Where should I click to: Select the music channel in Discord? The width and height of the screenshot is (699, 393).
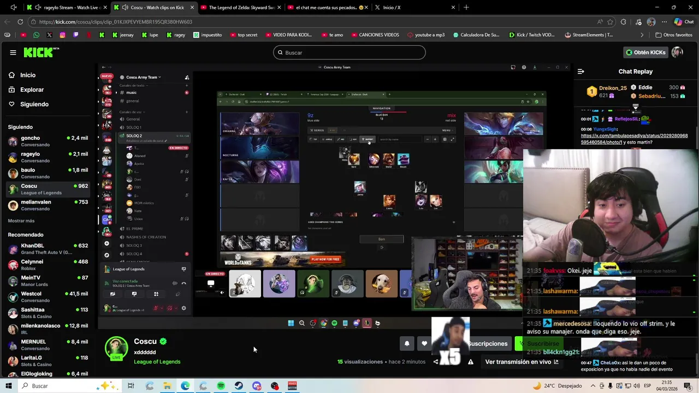tap(132, 93)
